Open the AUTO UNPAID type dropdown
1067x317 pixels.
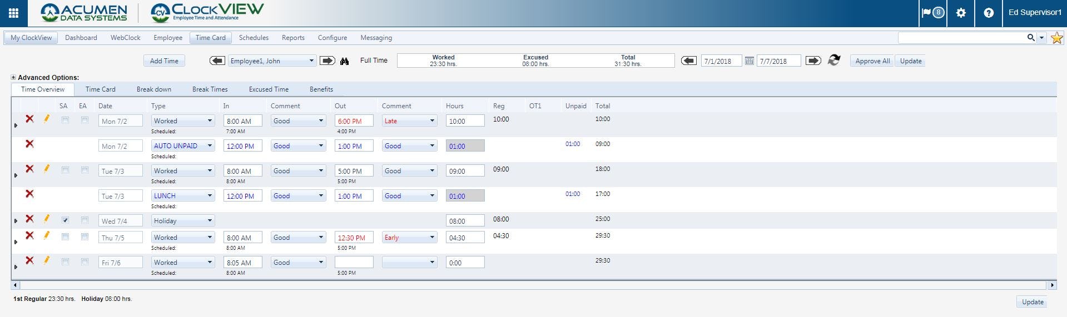(183, 145)
